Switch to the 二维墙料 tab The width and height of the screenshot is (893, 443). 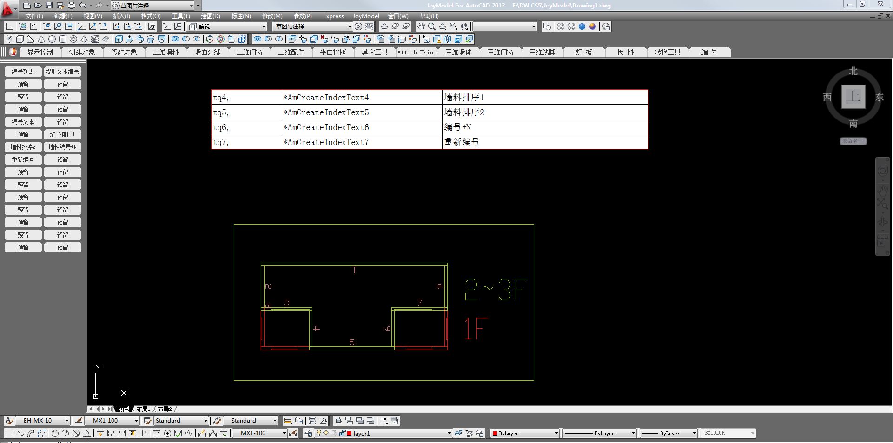point(165,52)
